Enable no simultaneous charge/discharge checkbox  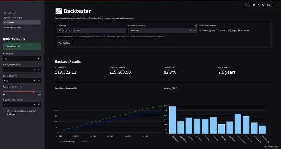coord(4,111)
